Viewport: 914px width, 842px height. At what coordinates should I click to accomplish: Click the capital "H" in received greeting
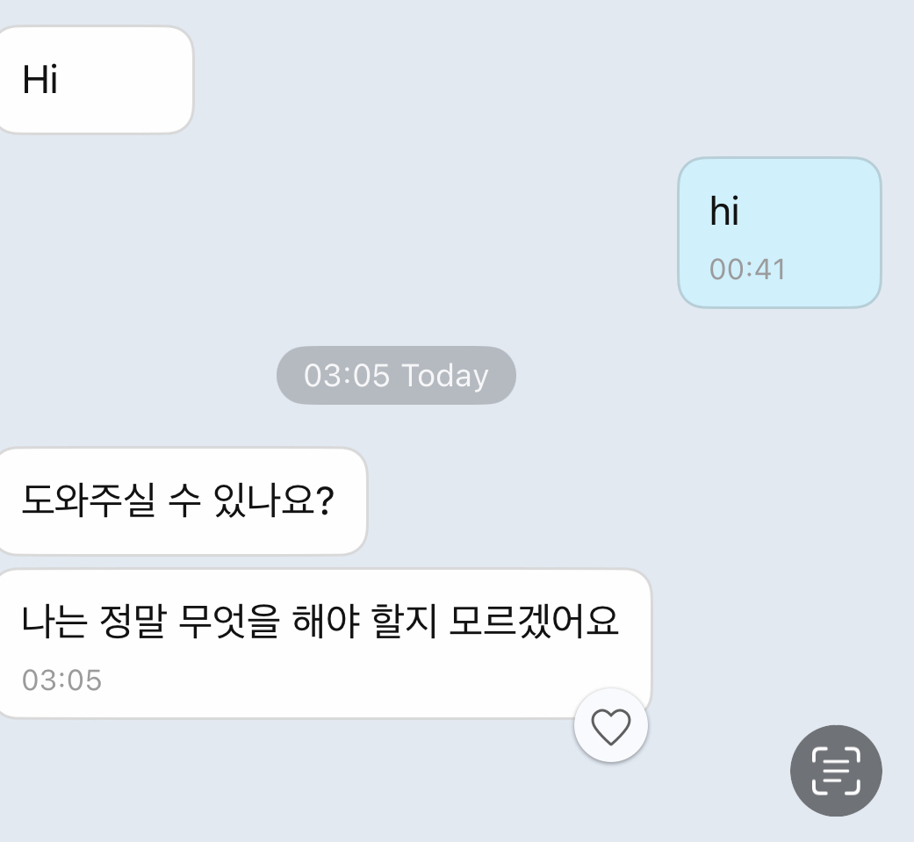coord(32,80)
